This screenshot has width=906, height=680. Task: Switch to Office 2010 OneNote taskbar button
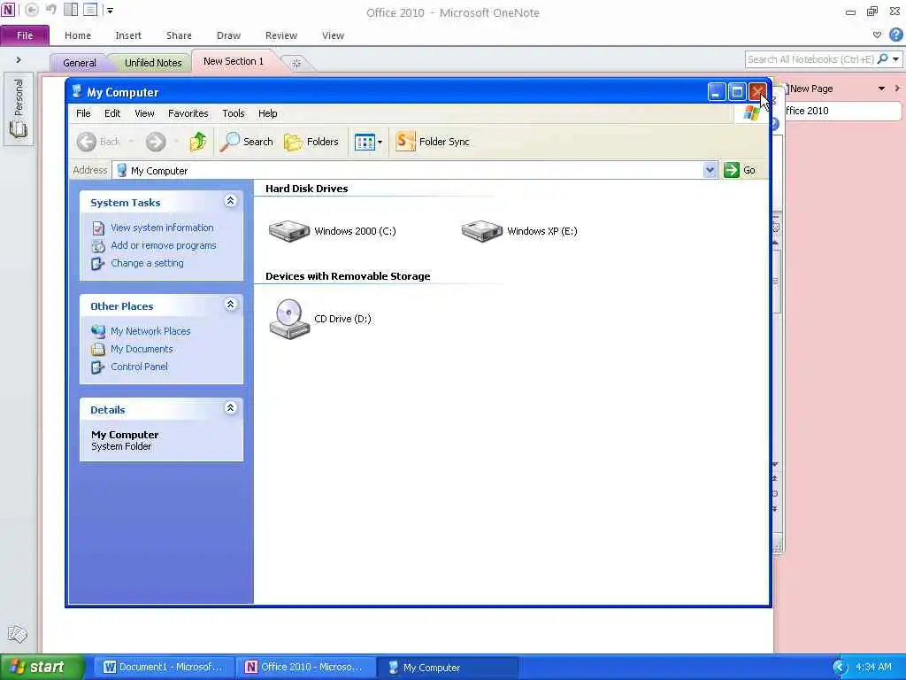[x=305, y=668]
